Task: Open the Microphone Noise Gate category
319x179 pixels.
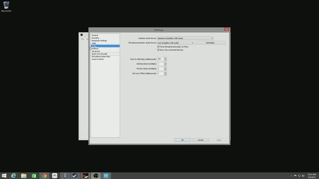Action: point(105,56)
